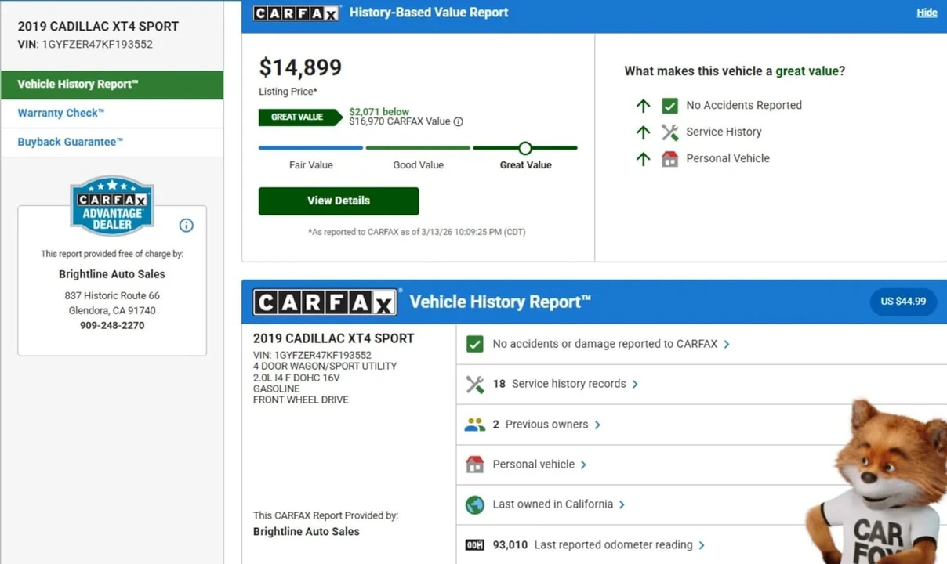
Task: Click the CARFAX logo in Vehicle History Report header
Action: (x=325, y=302)
